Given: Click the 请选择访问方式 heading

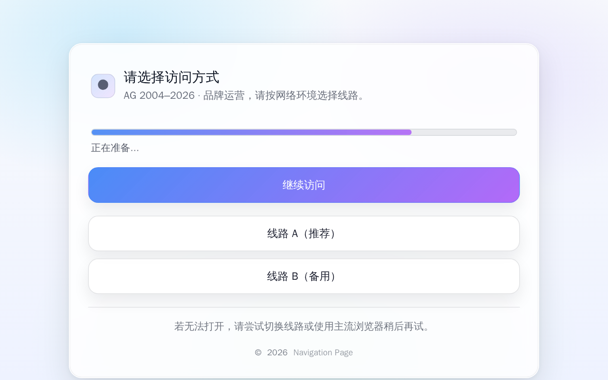Looking at the screenshot, I should pos(171,77).
